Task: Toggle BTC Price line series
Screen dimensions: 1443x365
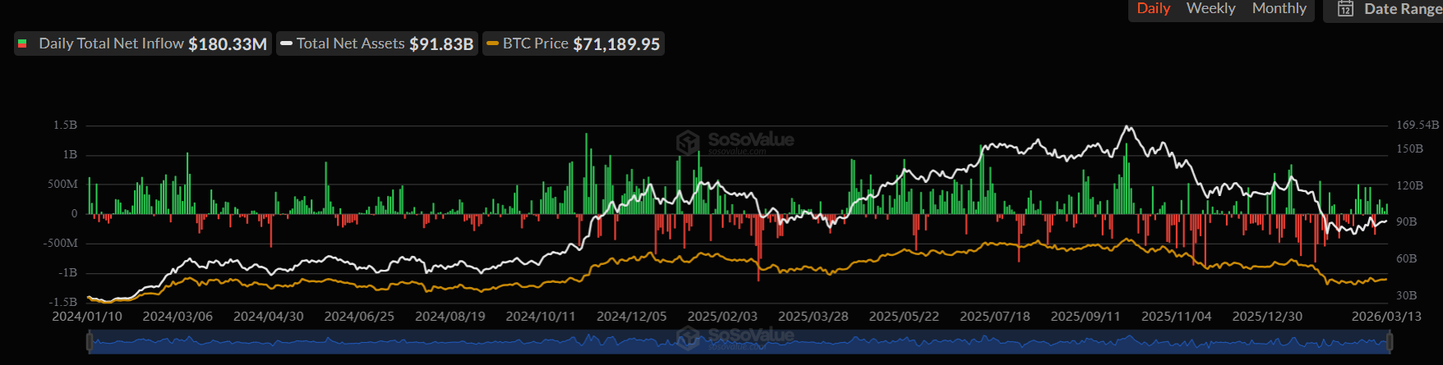Action: [x=574, y=44]
